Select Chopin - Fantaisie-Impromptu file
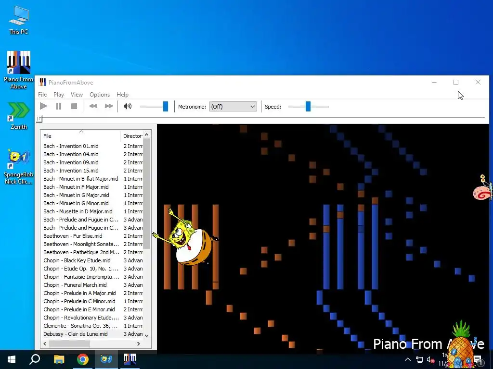The image size is (493, 369). click(81, 276)
